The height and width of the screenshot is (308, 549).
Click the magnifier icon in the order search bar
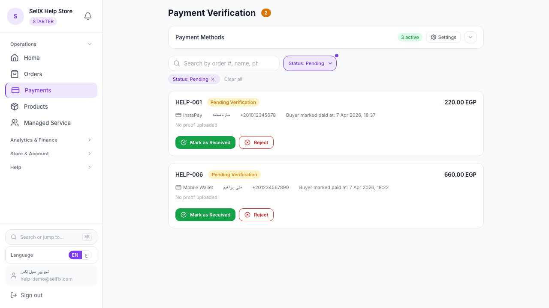click(x=177, y=63)
